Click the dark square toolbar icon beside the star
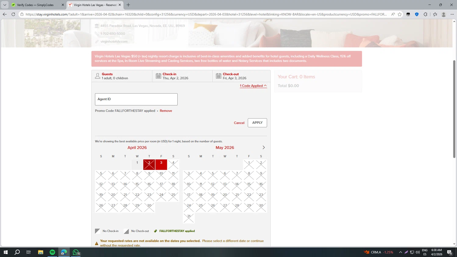 pos(408,14)
